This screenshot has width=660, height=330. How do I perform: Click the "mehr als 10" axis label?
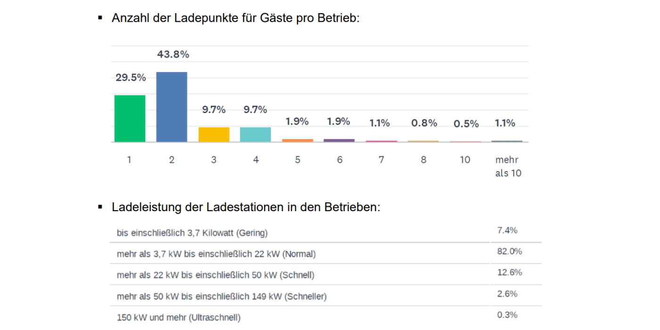click(508, 166)
